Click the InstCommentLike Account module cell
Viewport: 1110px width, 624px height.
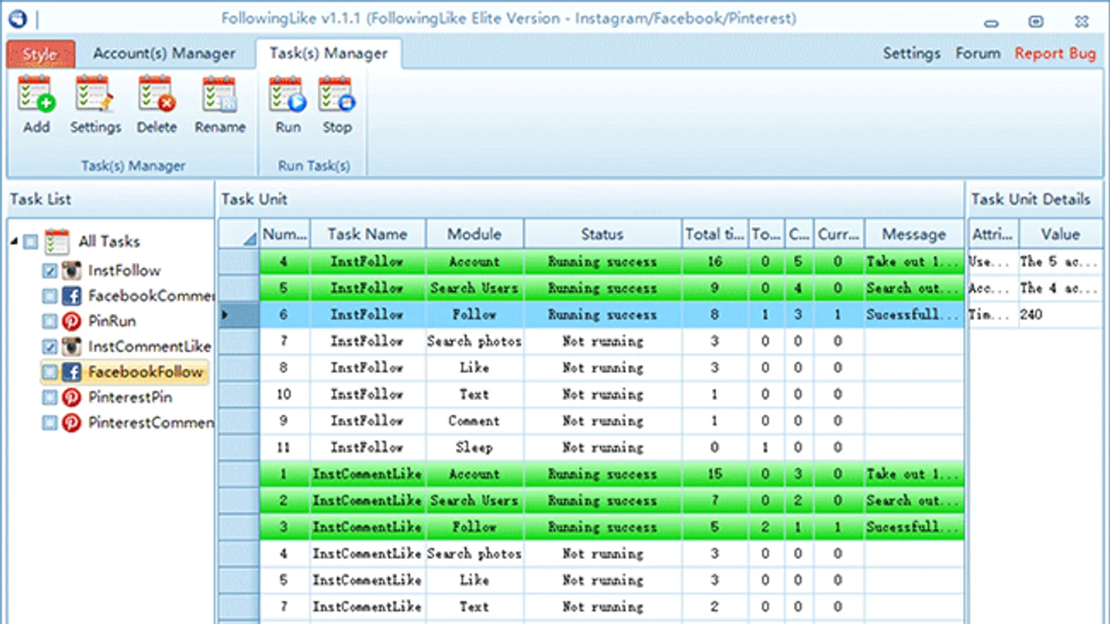point(475,474)
